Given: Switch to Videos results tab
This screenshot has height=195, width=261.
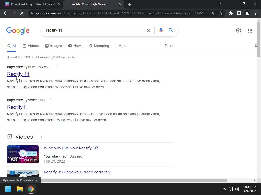Looking at the screenshot, I should (31, 46).
